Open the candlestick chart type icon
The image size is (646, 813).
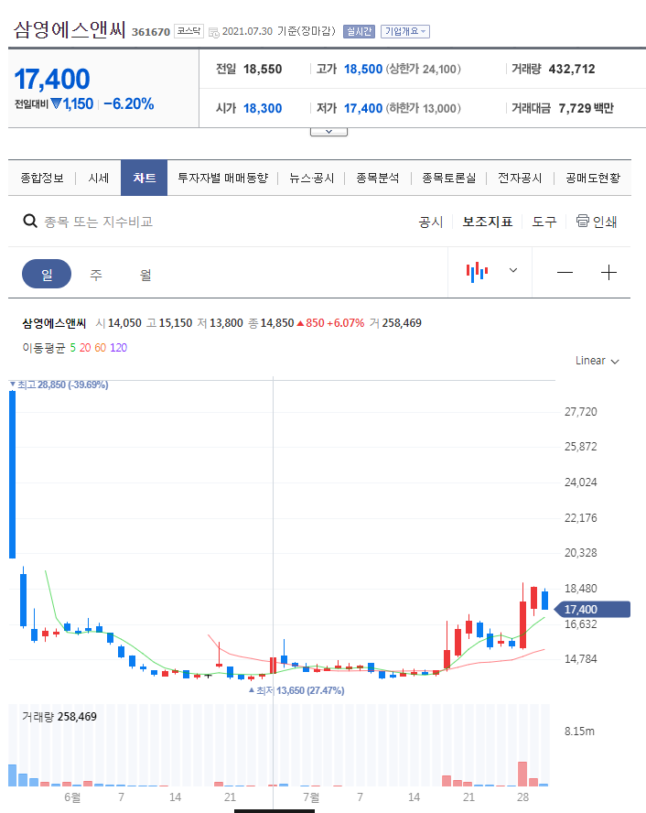[477, 272]
